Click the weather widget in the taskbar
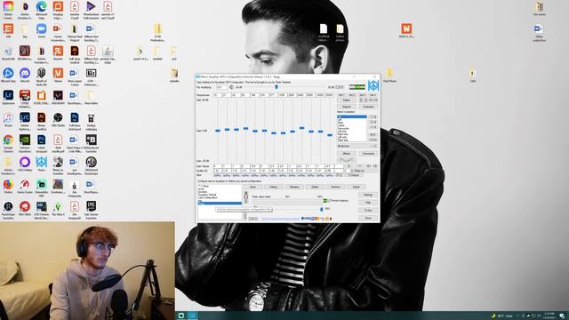Image resolution: width=569 pixels, height=320 pixels. pos(502,316)
